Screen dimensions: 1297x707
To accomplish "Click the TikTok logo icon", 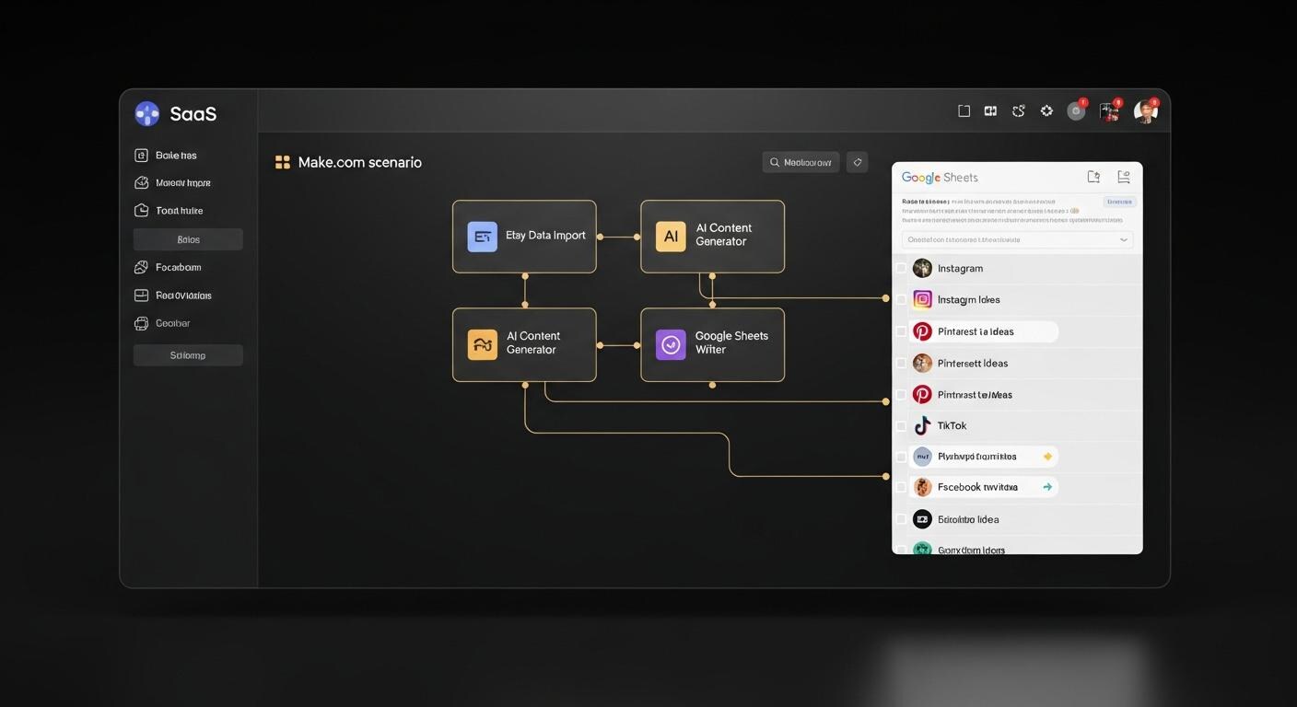I will (x=922, y=425).
